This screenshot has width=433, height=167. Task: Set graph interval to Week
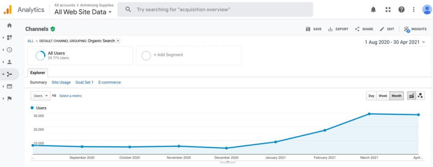(x=383, y=96)
